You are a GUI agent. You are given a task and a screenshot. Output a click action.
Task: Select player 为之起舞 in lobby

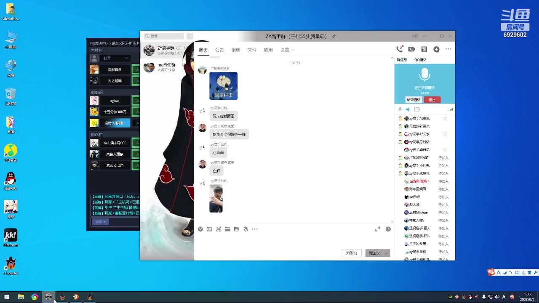[115, 80]
